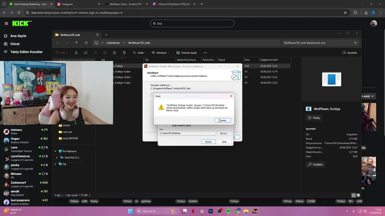Click İptal in the folder dialog

coord(224,142)
